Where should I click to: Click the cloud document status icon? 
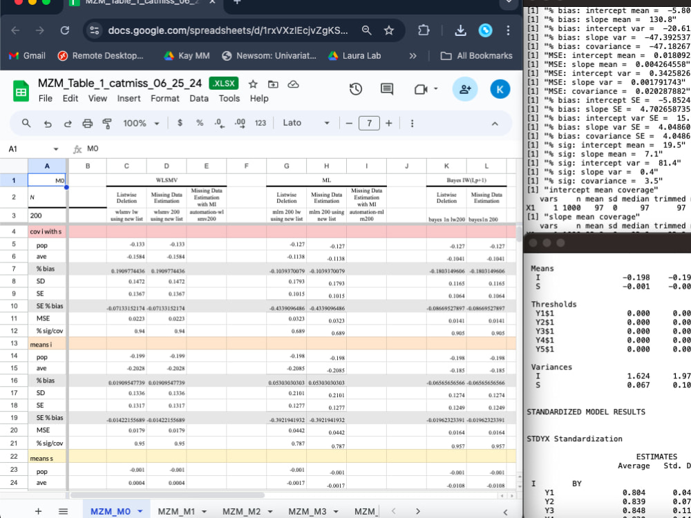coord(293,84)
